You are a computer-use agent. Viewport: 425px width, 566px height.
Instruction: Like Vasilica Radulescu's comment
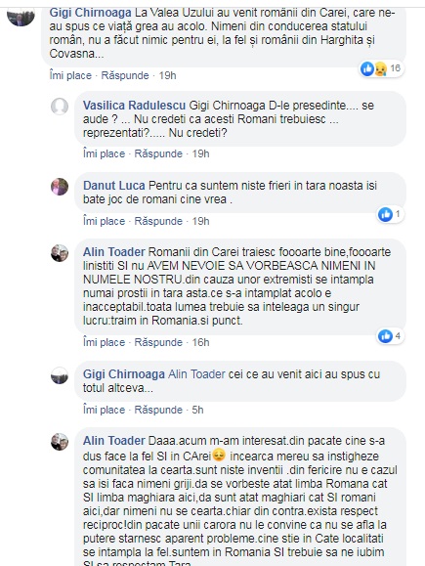click(104, 153)
